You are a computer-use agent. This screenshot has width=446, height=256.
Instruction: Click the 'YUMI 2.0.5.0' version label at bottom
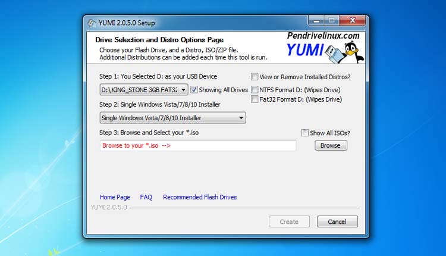coord(109,207)
